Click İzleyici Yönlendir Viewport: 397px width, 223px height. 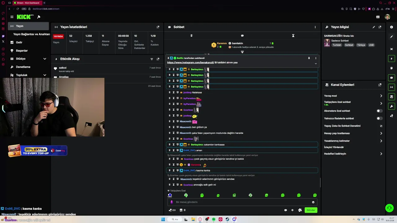click(334, 147)
